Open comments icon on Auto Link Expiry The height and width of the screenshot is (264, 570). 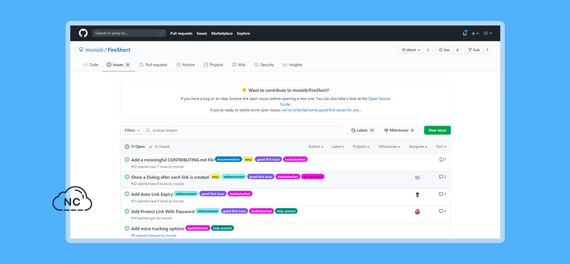pos(443,194)
